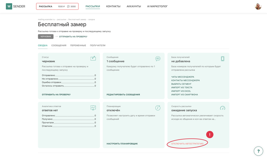Click the Бесплатный замер page title
Image resolution: width=267 pixels, height=160 pixels.
point(62,25)
